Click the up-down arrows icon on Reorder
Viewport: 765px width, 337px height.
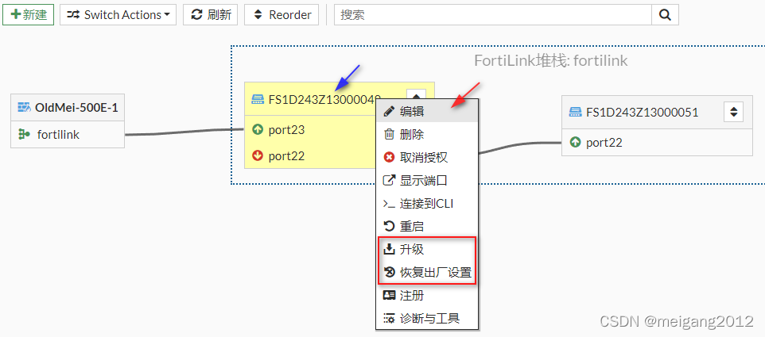pyautogui.click(x=258, y=14)
